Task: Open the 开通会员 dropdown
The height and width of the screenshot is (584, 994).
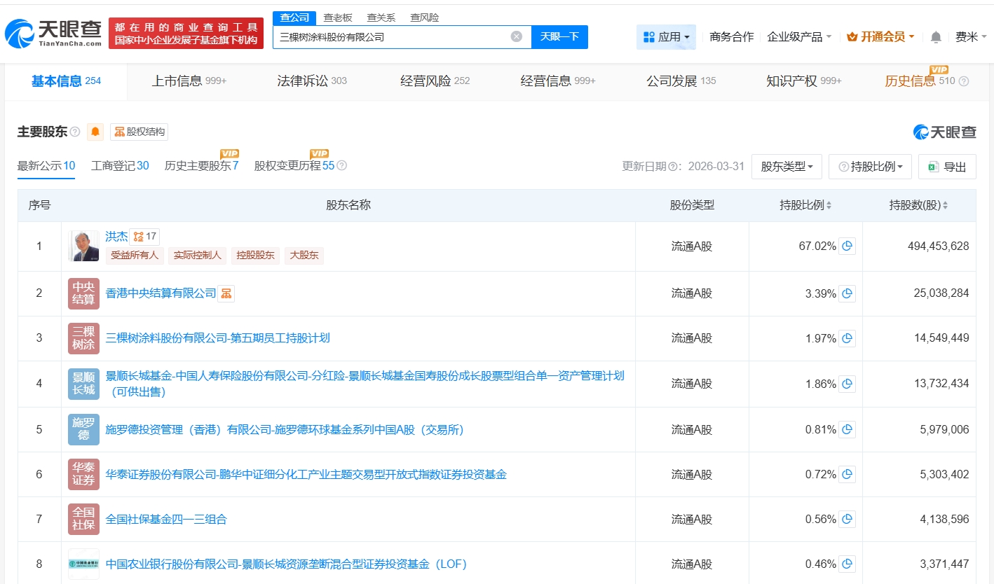Action: pos(880,37)
